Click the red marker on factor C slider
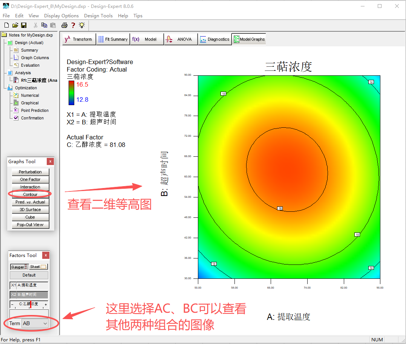 coord(31,304)
